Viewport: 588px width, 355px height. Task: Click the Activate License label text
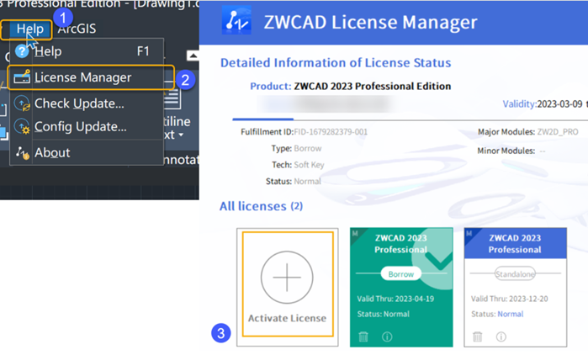click(287, 318)
